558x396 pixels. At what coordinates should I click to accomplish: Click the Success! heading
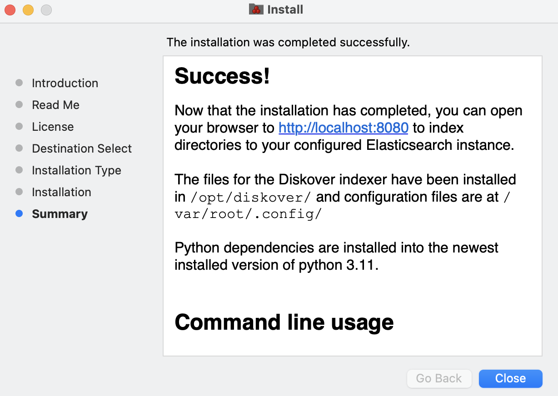(222, 76)
